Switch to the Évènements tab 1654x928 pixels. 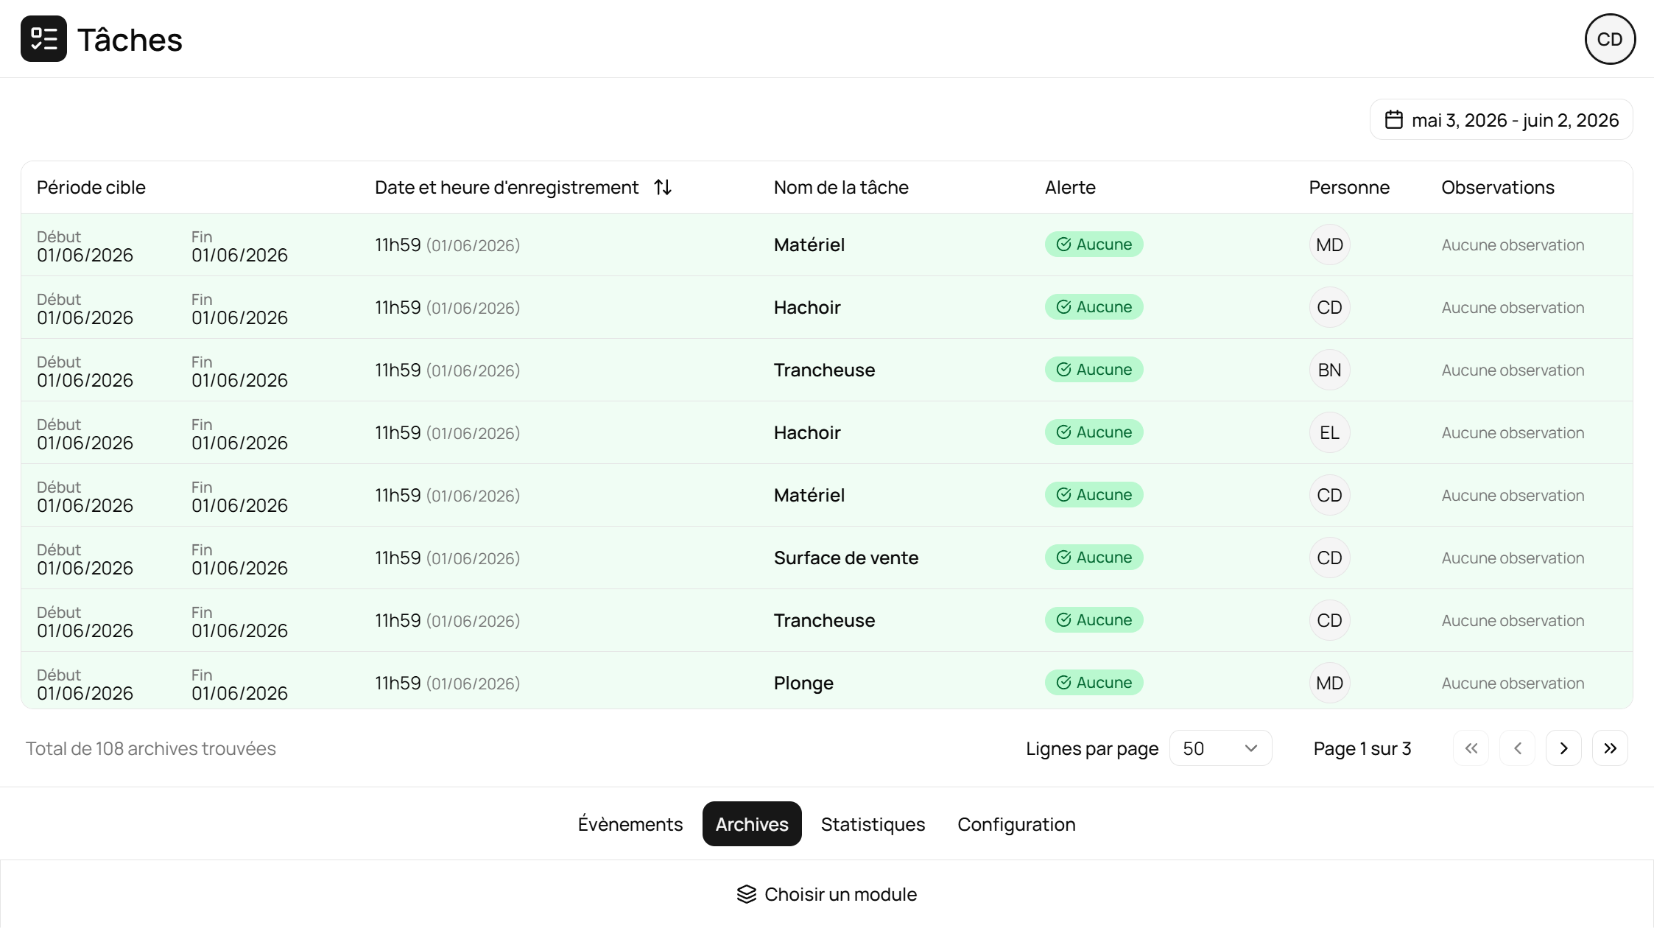coord(630,824)
